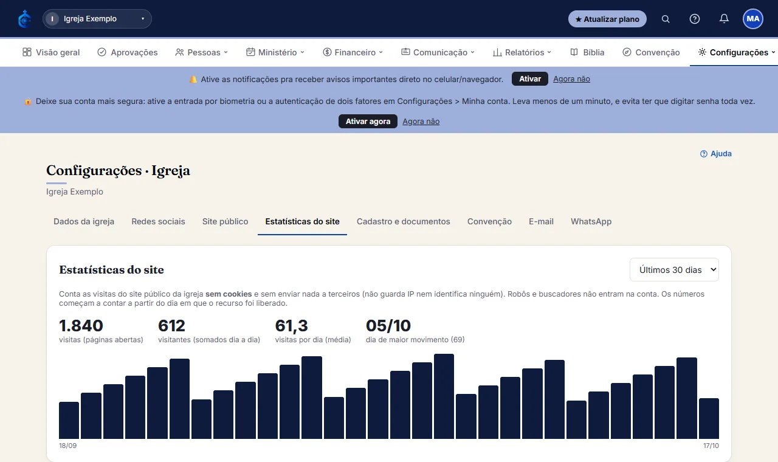Click the 61,3 visitas por dia value
The height and width of the screenshot is (462, 778).
click(x=292, y=326)
